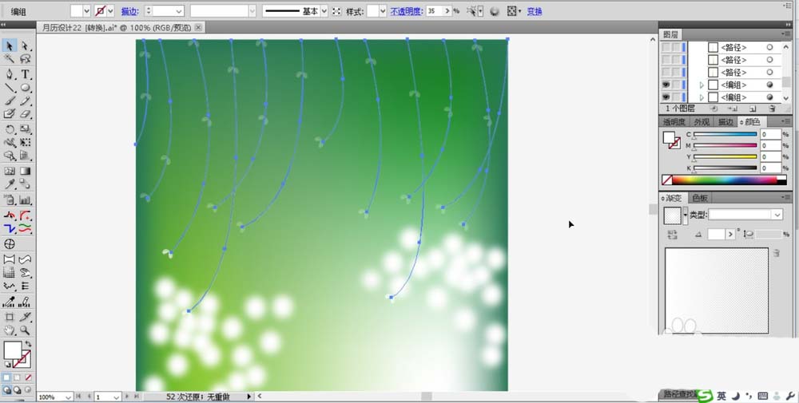Click the reverse gradient icon
799x403 pixels.
tap(672, 234)
